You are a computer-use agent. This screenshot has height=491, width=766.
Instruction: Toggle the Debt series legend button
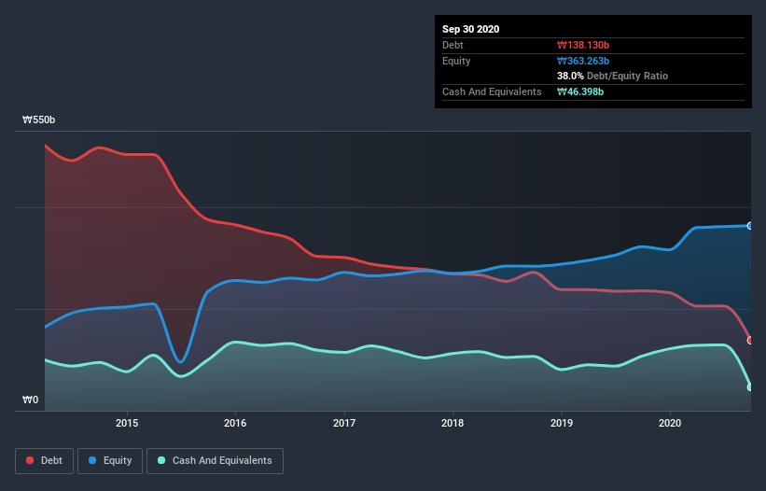(x=45, y=461)
